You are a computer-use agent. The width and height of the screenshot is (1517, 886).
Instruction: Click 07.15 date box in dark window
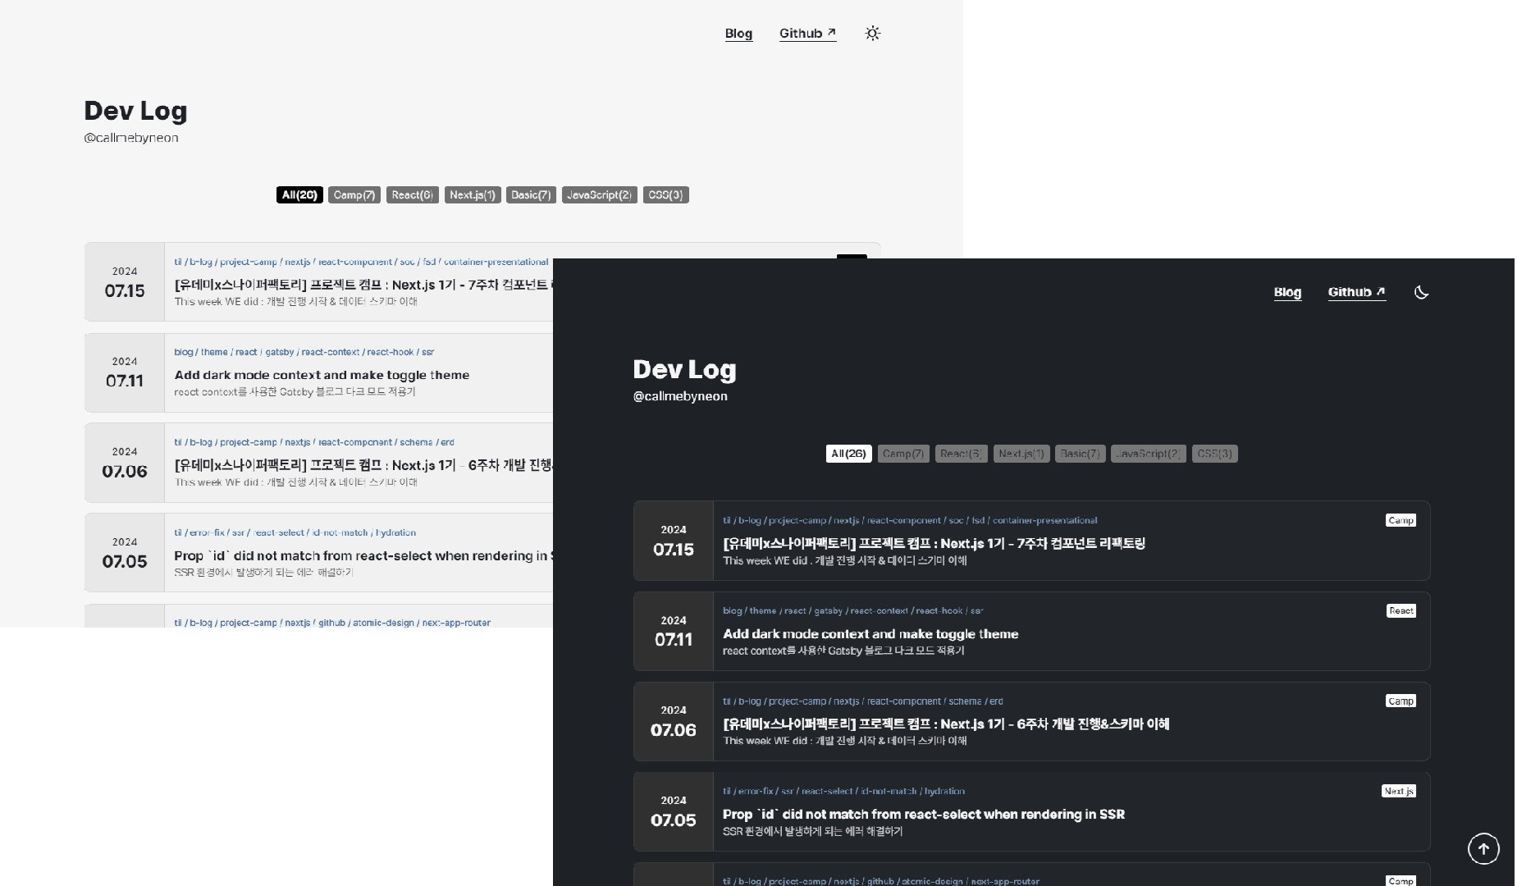tap(674, 541)
